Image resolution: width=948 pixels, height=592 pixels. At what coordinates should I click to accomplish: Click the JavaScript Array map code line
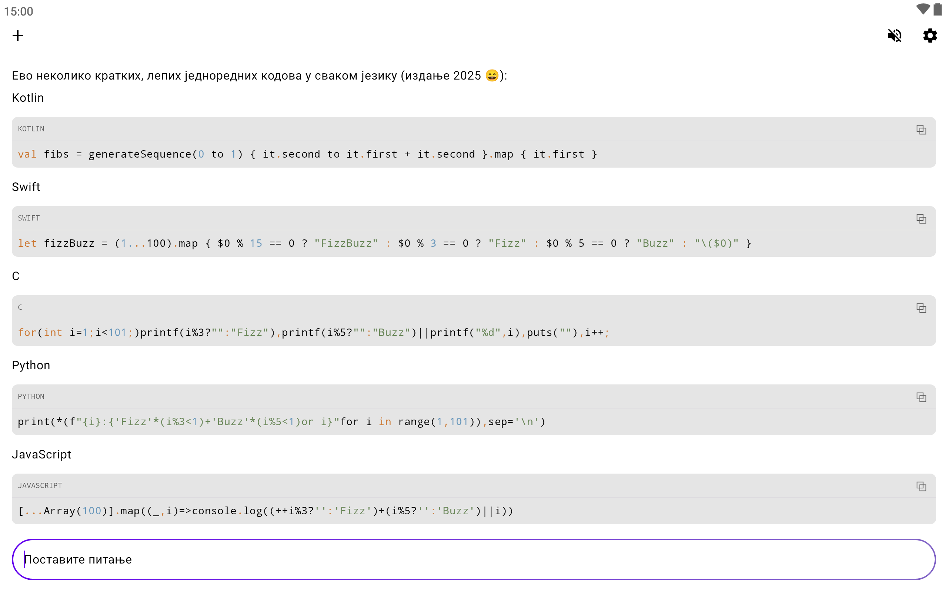(x=265, y=511)
